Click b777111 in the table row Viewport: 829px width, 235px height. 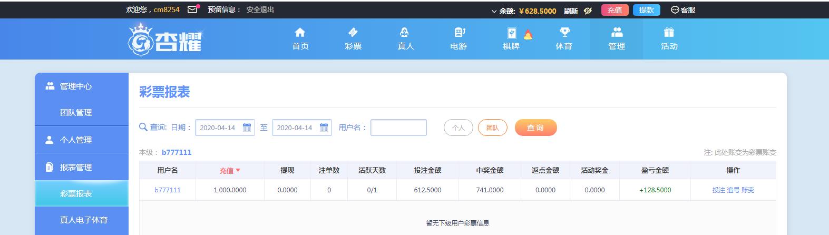click(x=168, y=190)
